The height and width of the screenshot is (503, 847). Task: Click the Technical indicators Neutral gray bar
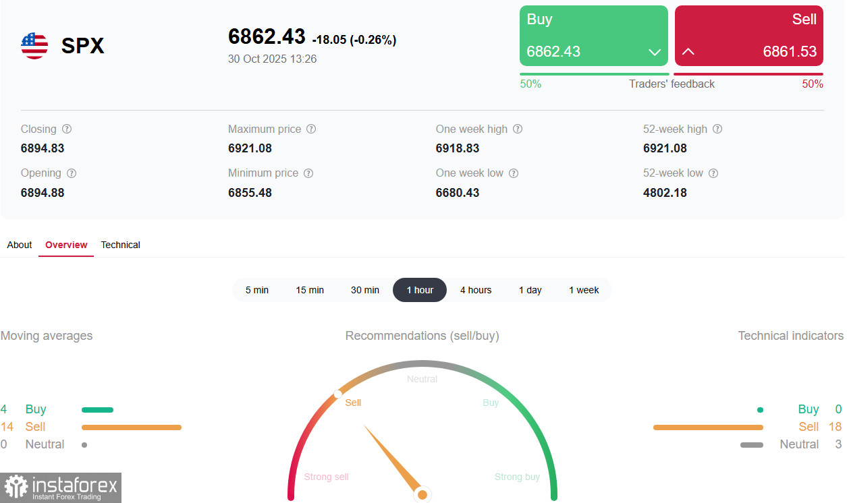tap(752, 445)
